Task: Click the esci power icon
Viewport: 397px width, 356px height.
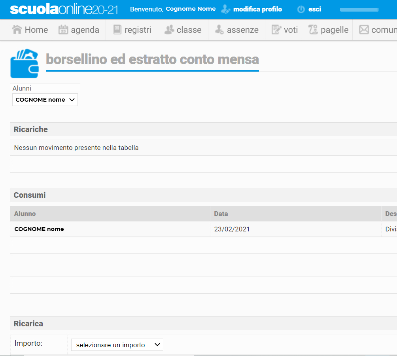Action: 301,9
